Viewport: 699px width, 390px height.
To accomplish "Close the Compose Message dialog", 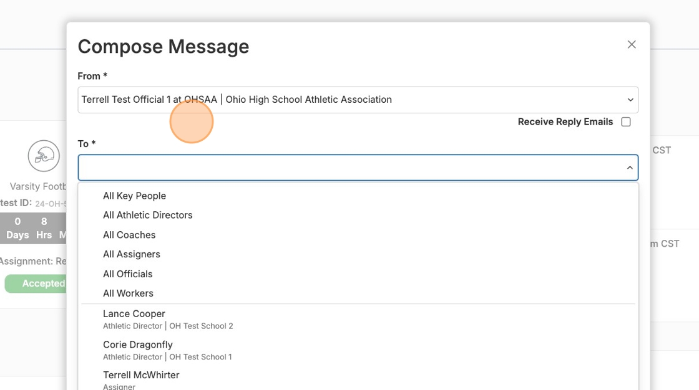I will point(632,44).
